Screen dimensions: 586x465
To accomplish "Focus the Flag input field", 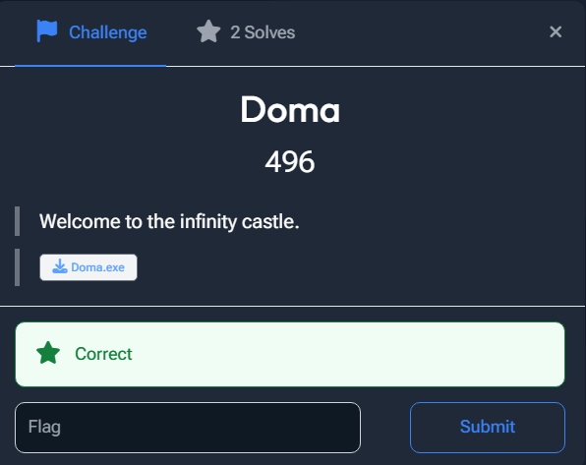I will [188, 428].
